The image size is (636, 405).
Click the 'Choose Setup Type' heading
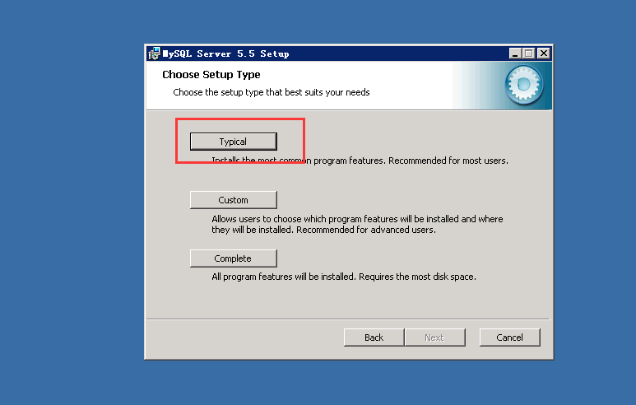(211, 75)
